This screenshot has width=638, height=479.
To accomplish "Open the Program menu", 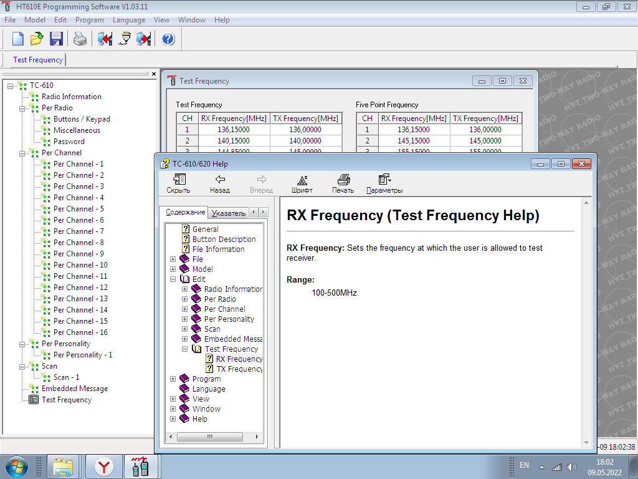I will 90,20.
